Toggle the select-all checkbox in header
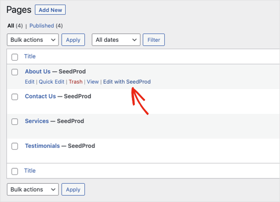This screenshot has height=202, width=280. pyautogui.click(x=15, y=57)
